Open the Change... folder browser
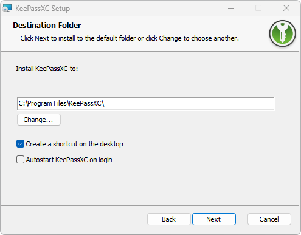 (x=39, y=120)
